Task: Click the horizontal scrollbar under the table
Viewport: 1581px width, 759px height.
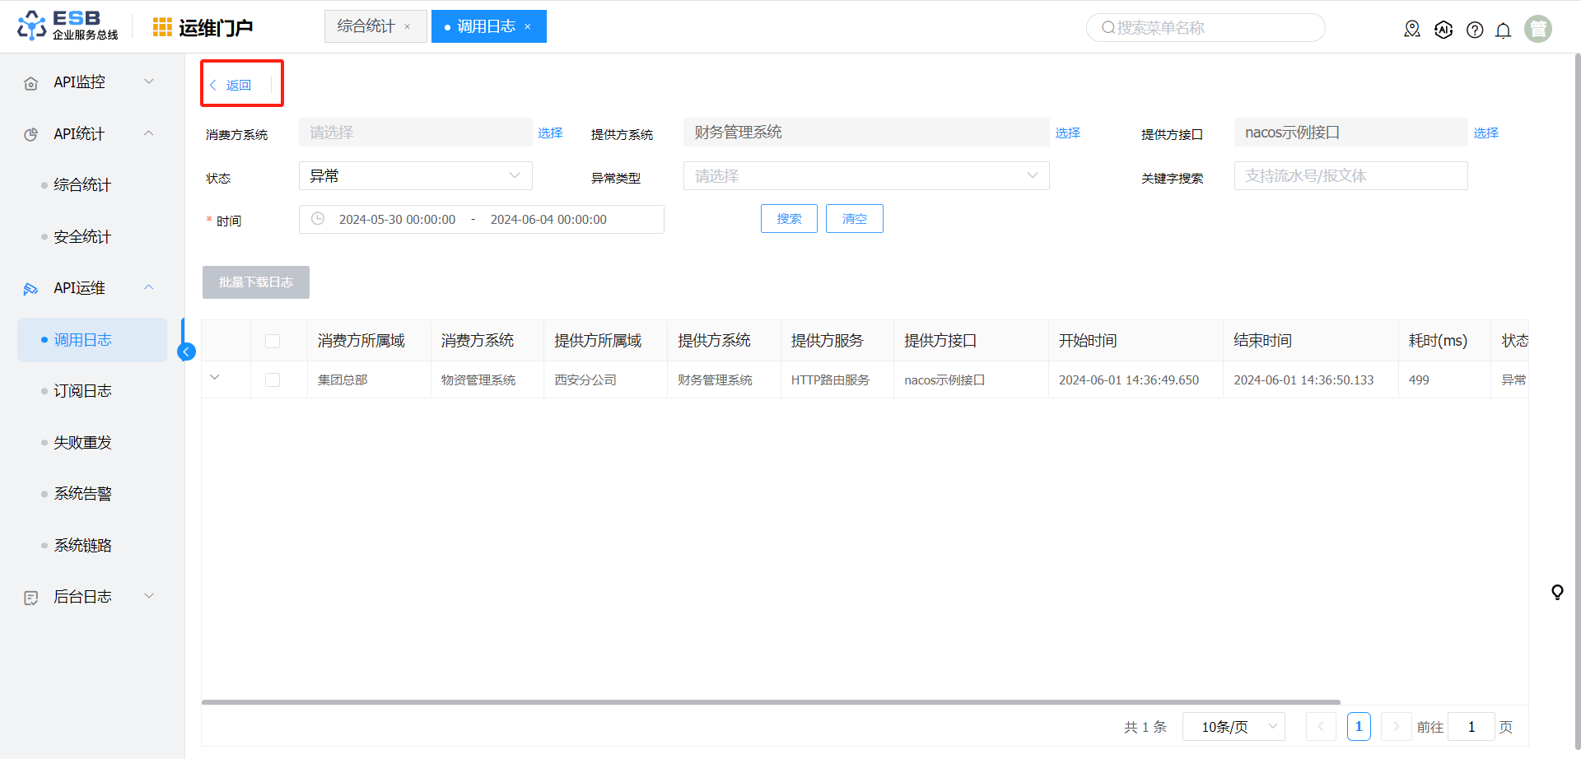Action: pyautogui.click(x=770, y=702)
